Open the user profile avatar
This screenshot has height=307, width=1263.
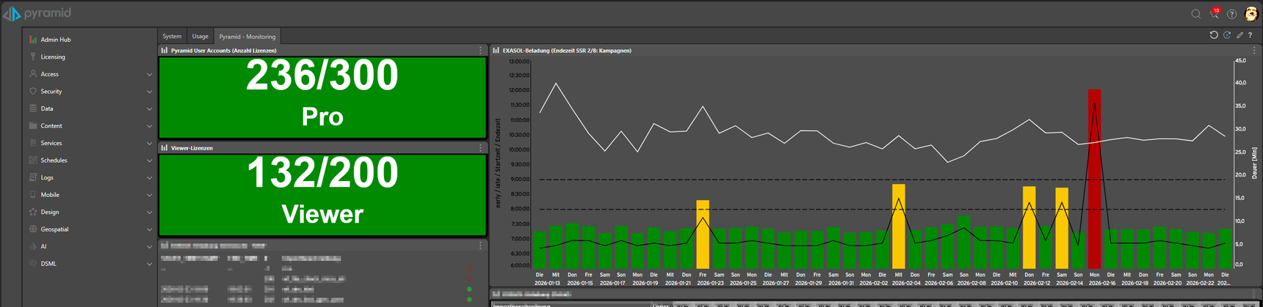1251,14
